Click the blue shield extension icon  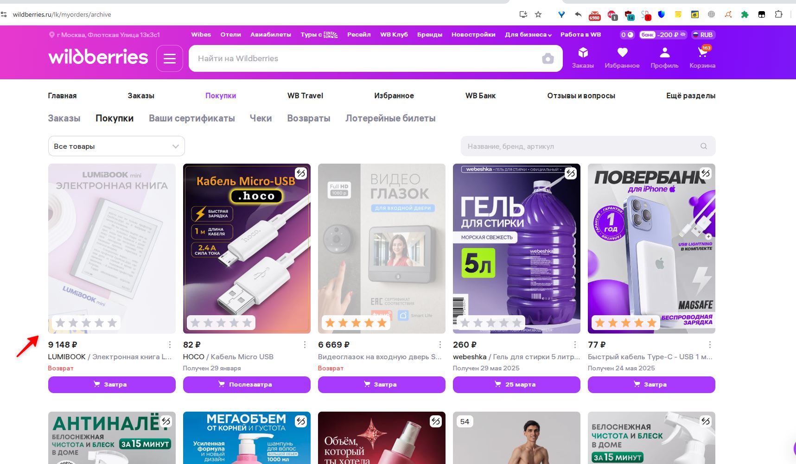point(662,14)
